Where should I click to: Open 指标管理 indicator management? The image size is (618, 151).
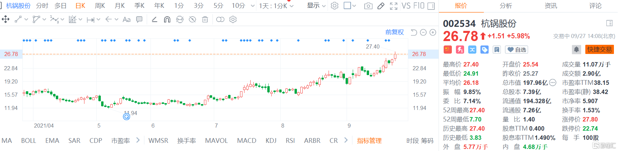pos(369,140)
